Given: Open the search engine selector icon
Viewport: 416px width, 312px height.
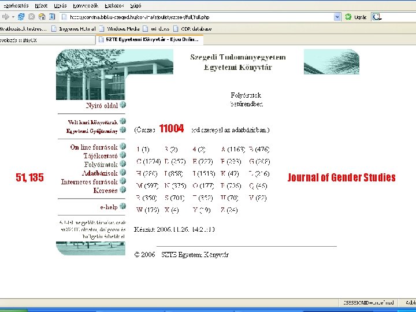Looking at the screenshot, I should tap(377, 17).
